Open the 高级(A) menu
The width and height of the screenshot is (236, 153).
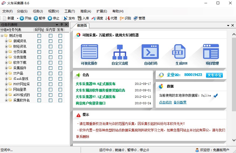[86, 11]
